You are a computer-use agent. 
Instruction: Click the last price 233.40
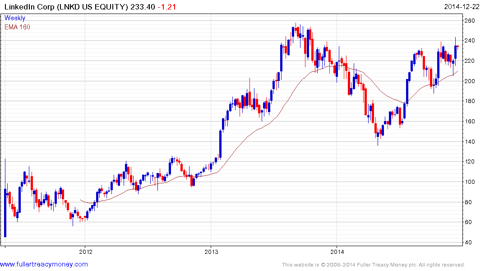[143, 7]
